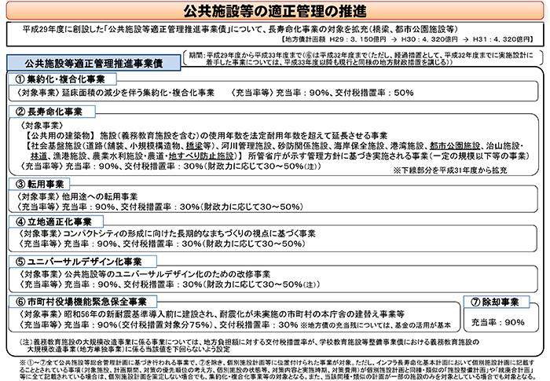Click the ※①～⑦全て公共施設等総合管理計画 footnote
550x381 pixels.
[x=277, y=369]
